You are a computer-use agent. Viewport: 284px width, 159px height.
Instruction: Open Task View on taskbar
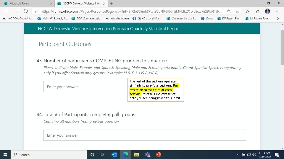103,155
